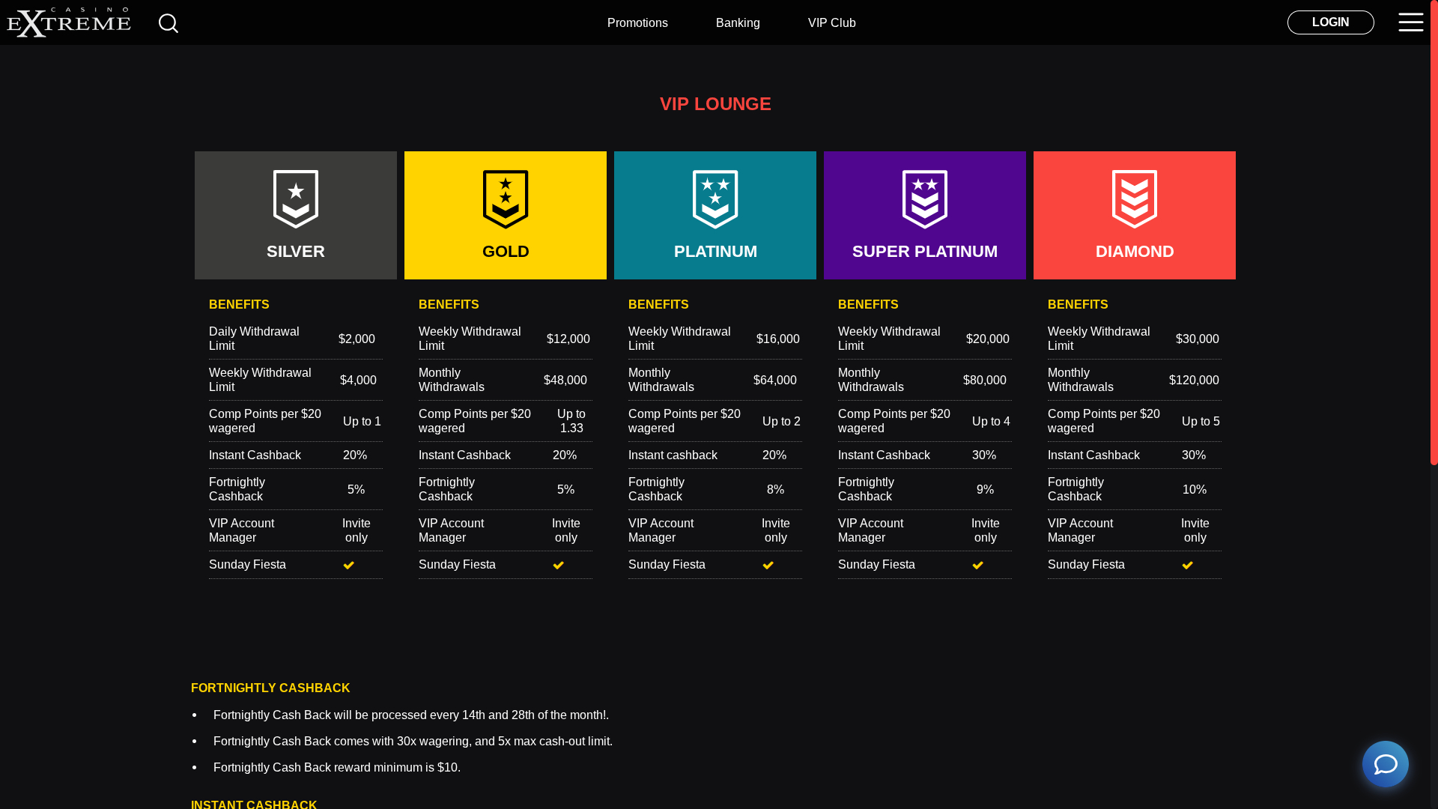The image size is (1438, 809).
Task: Toggle Sunday Fiesta checkmark under Diamond
Action: [1187, 565]
